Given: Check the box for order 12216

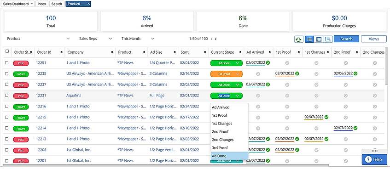Looking at the screenshot, I should click(x=7, y=106).
